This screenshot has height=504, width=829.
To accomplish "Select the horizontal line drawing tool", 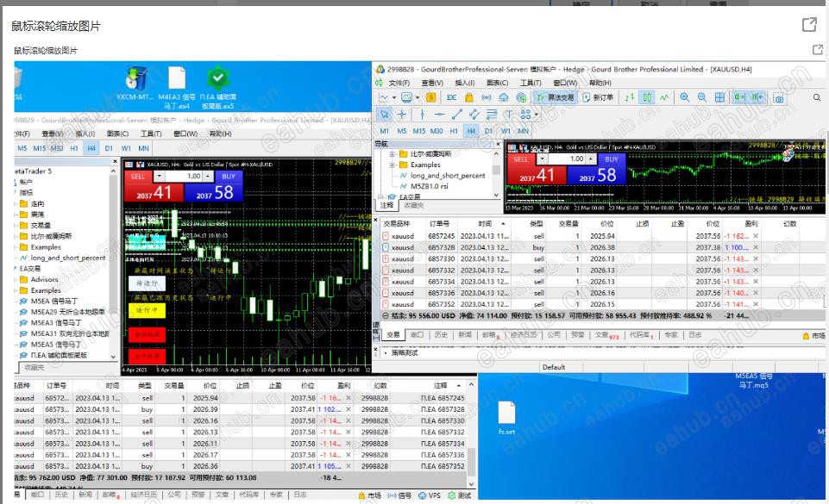I will coord(439,114).
